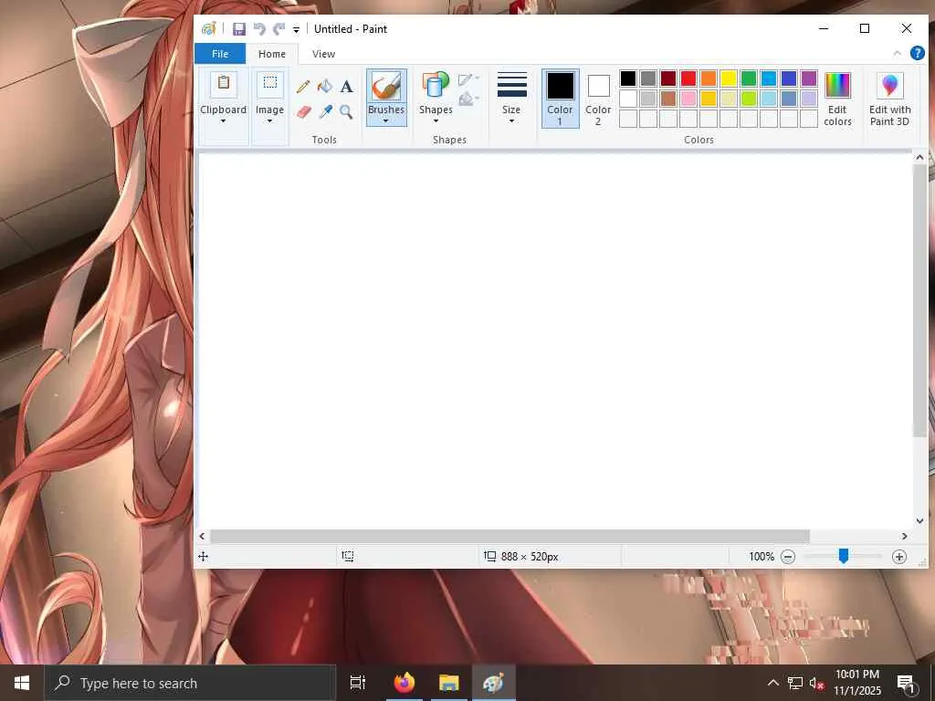Screen dimensions: 935x701
Task: Click the zoom slider handle
Action: pyautogui.click(x=843, y=556)
